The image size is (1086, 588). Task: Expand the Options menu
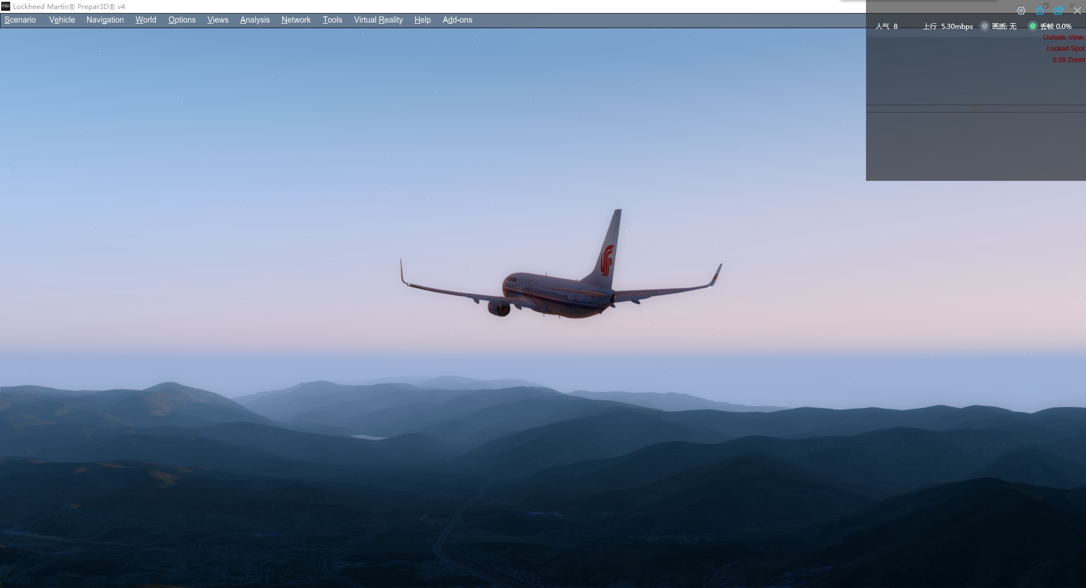tap(182, 20)
